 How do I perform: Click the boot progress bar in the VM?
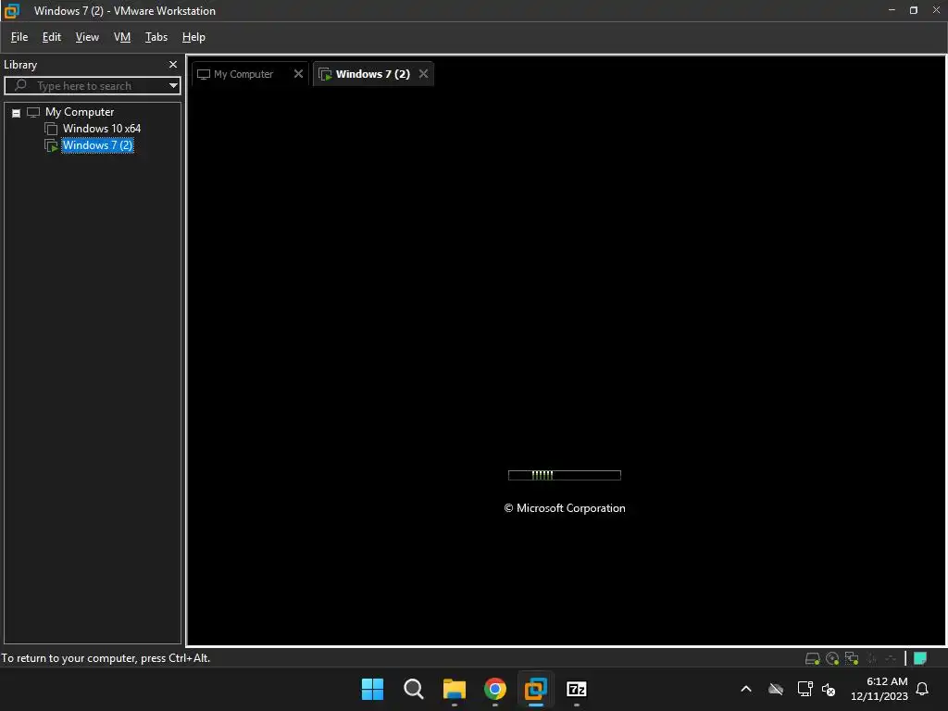click(564, 475)
